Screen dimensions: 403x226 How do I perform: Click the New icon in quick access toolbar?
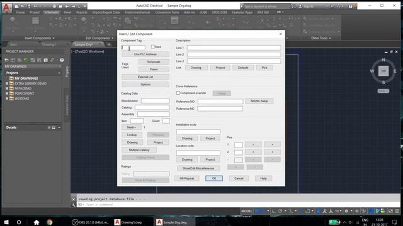pyautogui.click(x=16, y=6)
